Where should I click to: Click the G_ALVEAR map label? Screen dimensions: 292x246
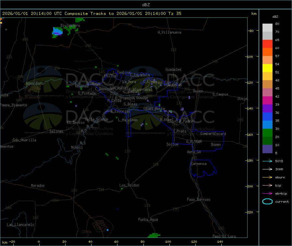(194, 142)
